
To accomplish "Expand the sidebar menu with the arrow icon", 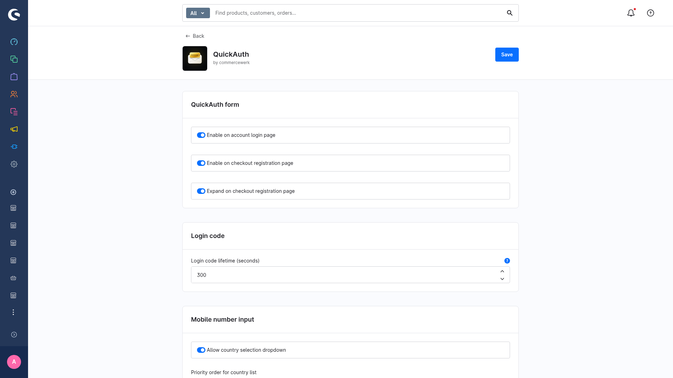I will click(x=14, y=335).
